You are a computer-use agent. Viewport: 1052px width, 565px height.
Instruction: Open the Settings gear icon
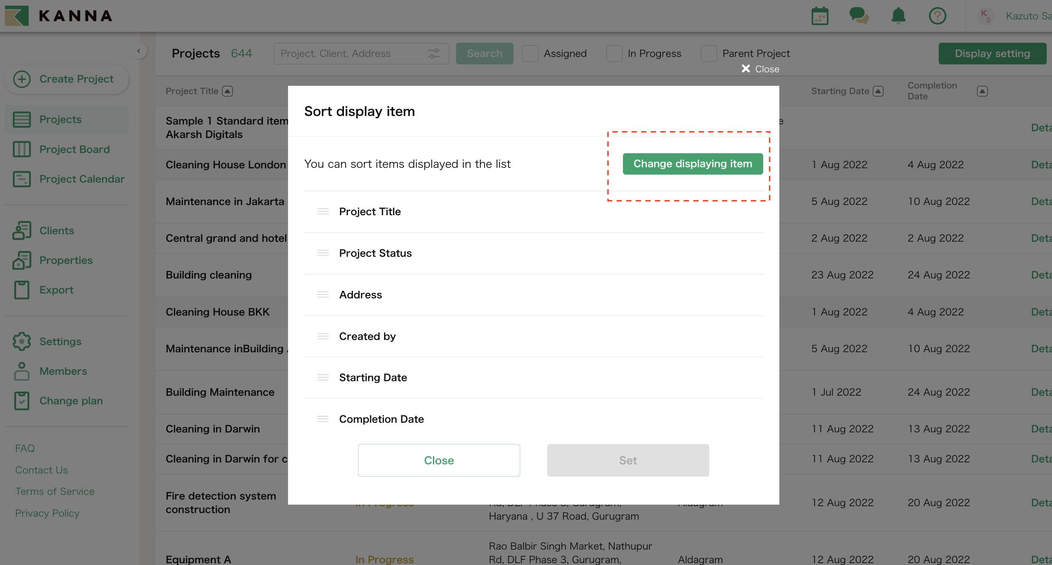(22, 341)
